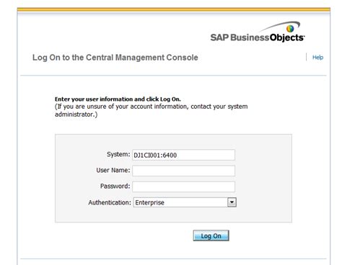Screen dimensions: 342x265
Task: Click the vertical divider beside Help
Action: 307,57
